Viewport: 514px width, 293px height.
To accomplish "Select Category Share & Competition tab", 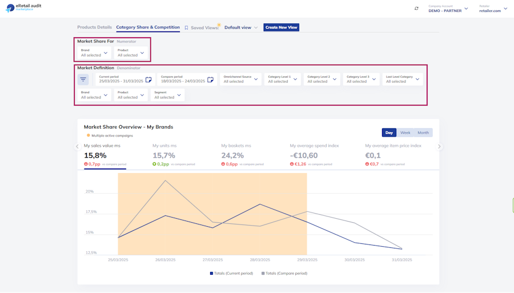I will [148, 27].
